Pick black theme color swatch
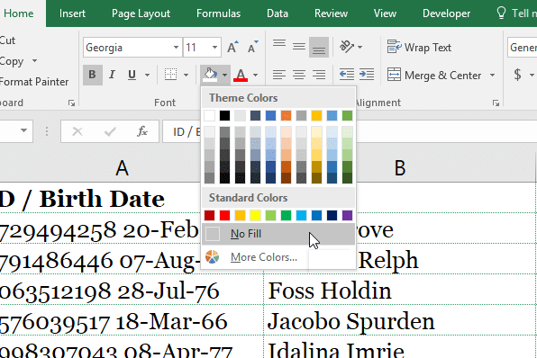 [224, 115]
